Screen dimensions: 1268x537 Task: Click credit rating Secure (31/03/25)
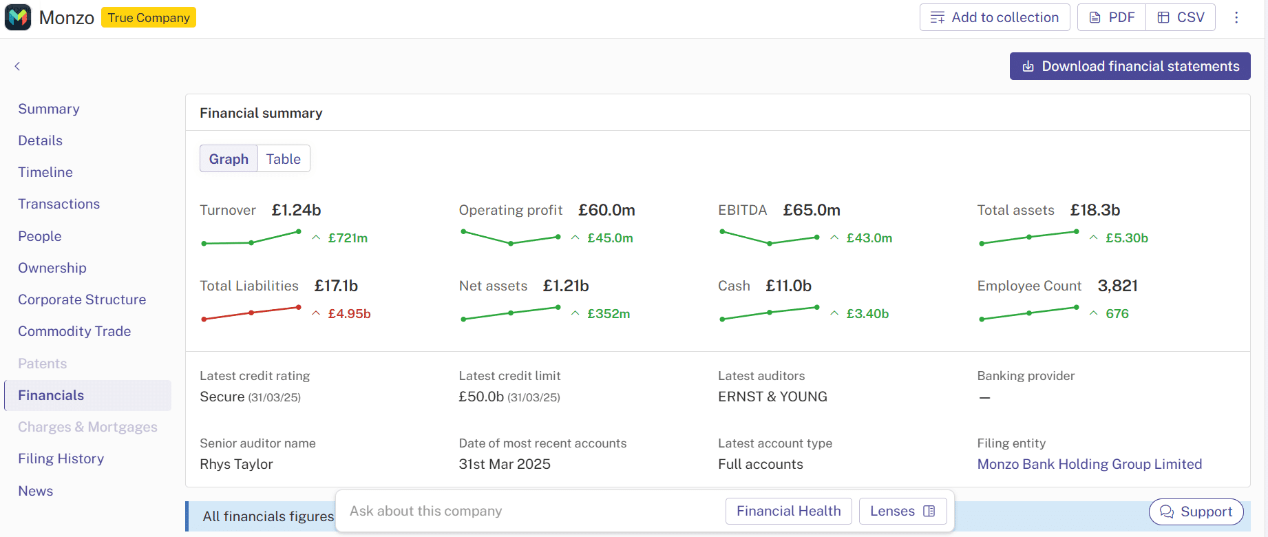(250, 397)
